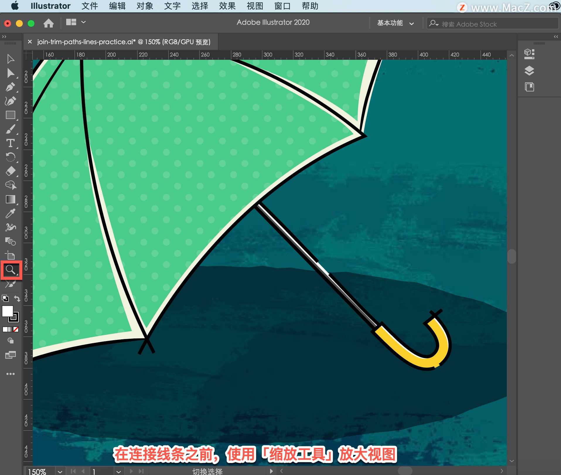Open the zoom level dropdown
Image resolution: width=561 pixels, height=475 pixels.
[x=60, y=471]
